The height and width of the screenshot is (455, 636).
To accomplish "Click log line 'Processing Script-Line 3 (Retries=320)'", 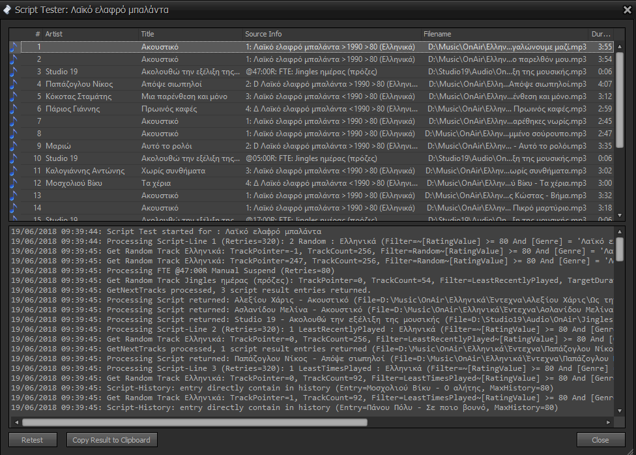I will click(312, 368).
